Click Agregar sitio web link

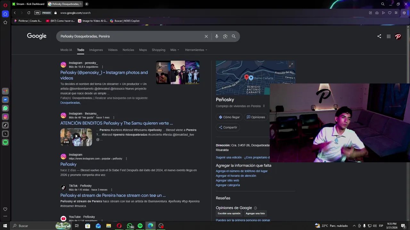click(227, 180)
